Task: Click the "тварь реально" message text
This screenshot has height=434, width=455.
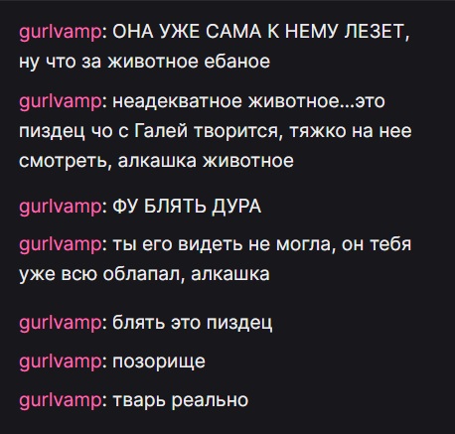Action: (181, 400)
